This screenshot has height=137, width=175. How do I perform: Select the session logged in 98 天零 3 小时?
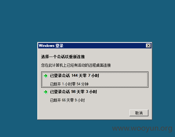click(x=95, y=96)
